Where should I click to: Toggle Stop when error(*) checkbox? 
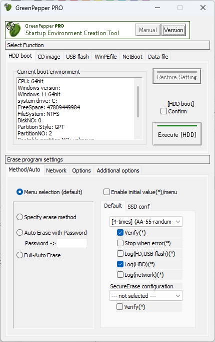click(120, 243)
